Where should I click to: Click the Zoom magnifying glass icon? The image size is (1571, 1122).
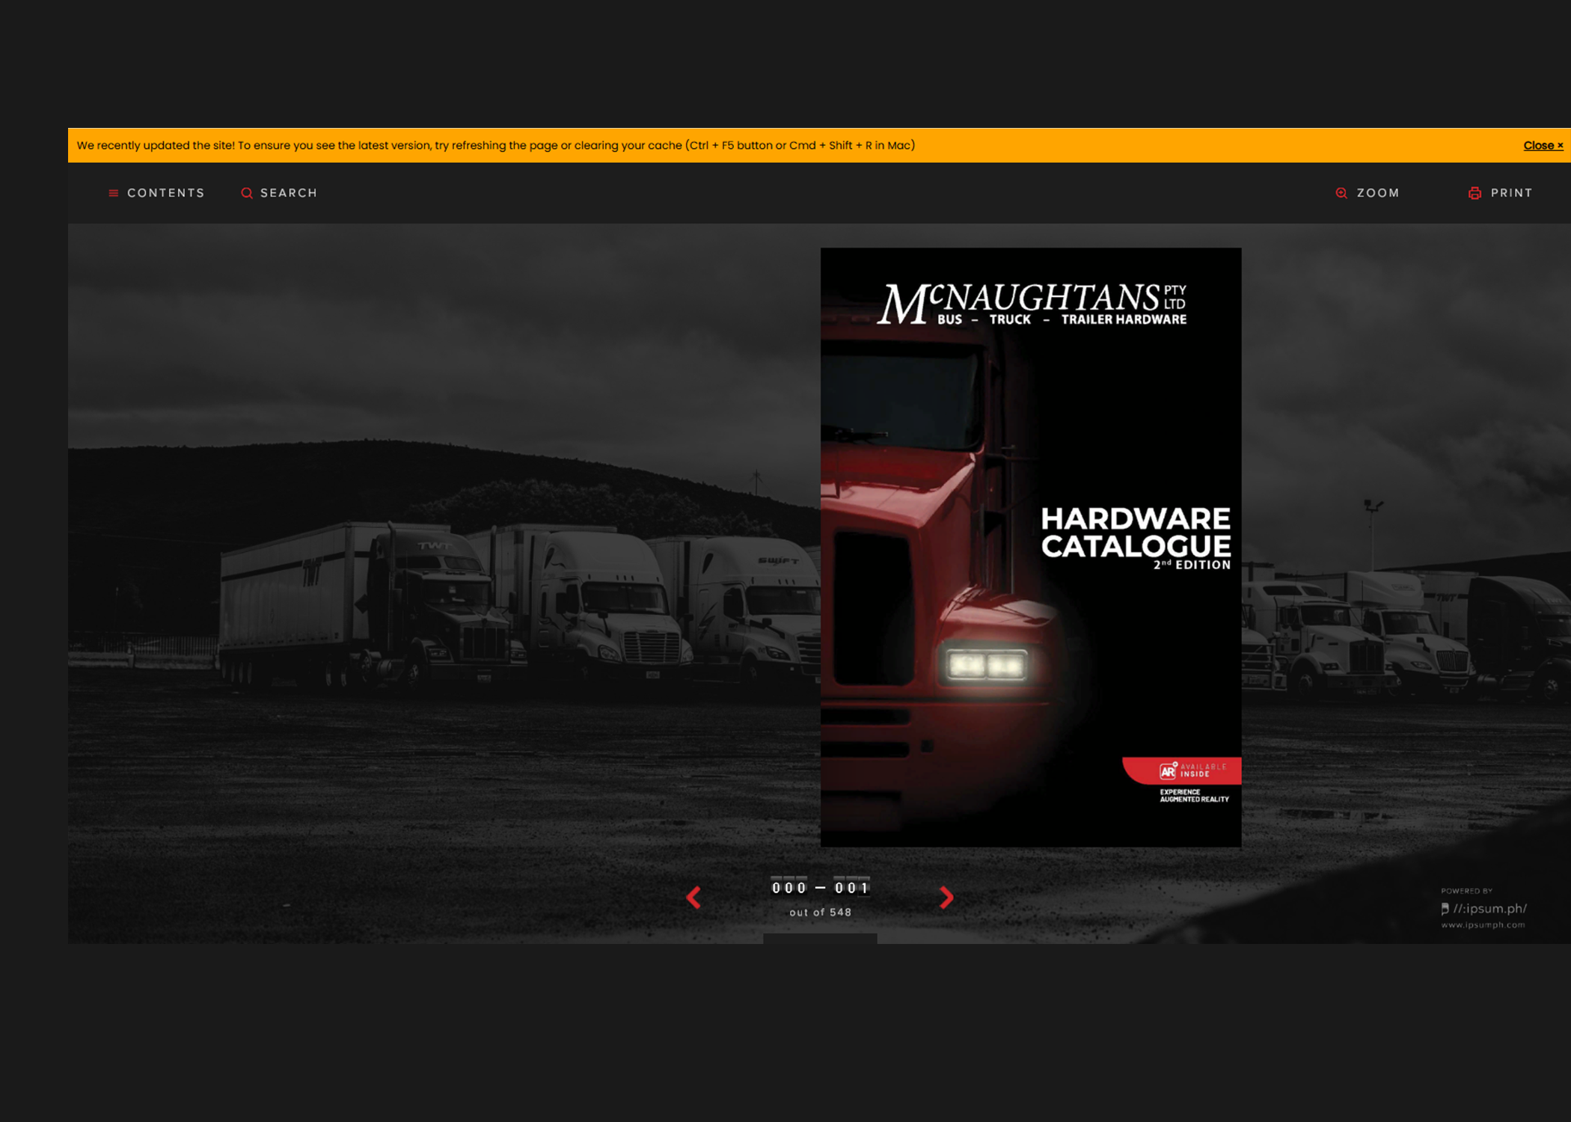pyautogui.click(x=1341, y=193)
